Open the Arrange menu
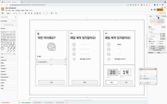 point(18,11)
